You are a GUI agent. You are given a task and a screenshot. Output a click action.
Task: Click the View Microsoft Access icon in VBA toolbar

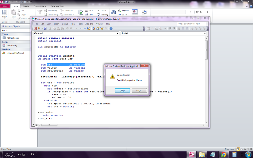(x=35, y=29)
